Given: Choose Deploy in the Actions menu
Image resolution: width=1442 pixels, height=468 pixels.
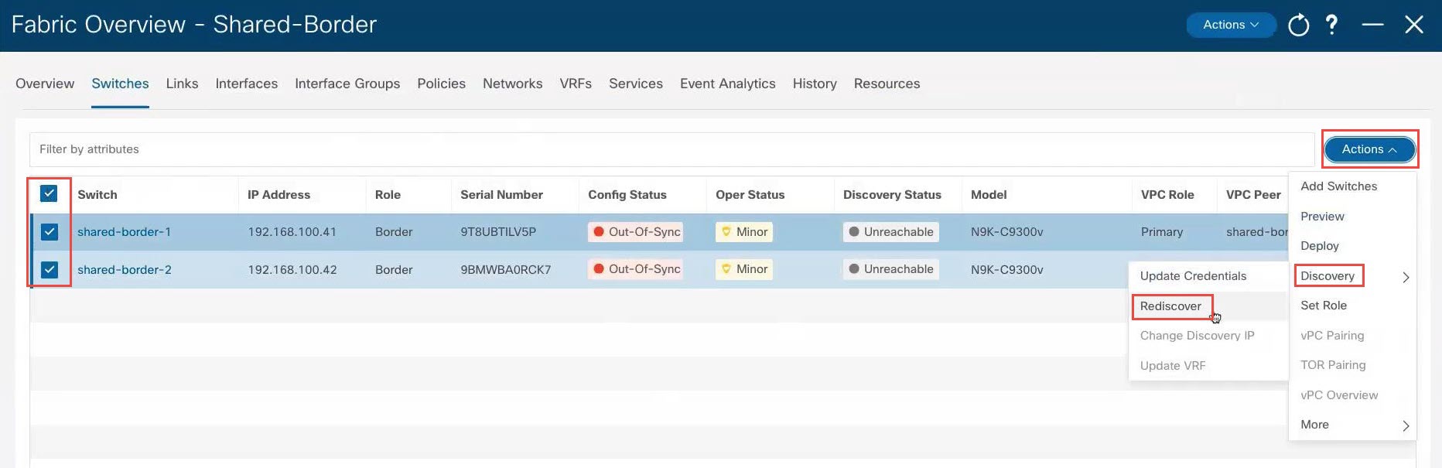Looking at the screenshot, I should click(x=1319, y=246).
